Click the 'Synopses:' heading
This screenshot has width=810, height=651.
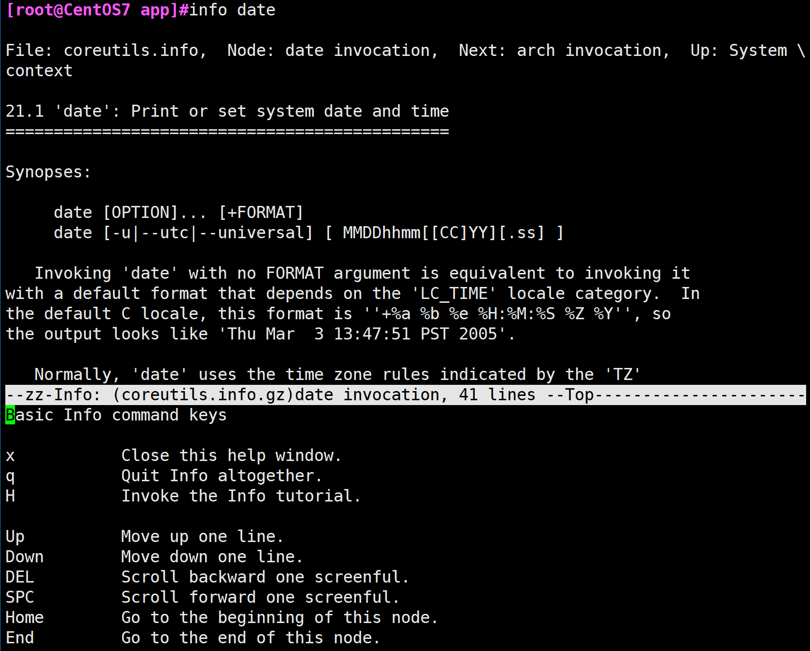(48, 172)
